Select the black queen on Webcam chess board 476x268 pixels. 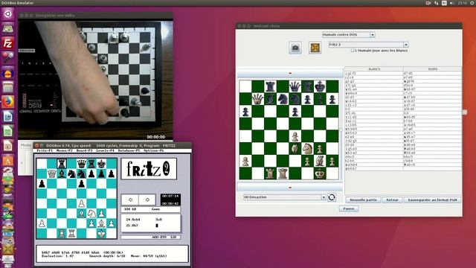[x=295, y=86]
